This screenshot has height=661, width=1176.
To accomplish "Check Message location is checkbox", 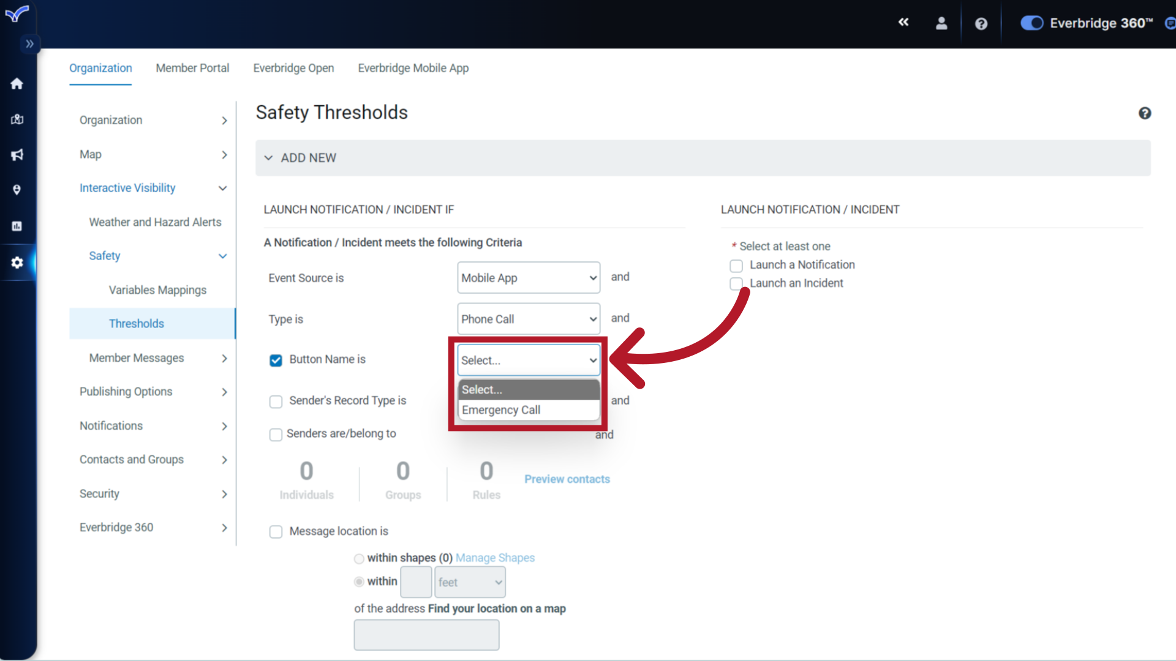I will [276, 532].
